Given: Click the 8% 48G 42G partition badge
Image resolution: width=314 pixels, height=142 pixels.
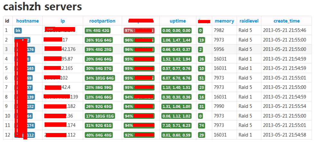Looking at the screenshot, I should (x=98, y=31).
